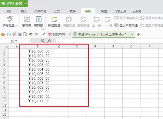Open the insert function fx button

pyautogui.click(x=49, y=41)
